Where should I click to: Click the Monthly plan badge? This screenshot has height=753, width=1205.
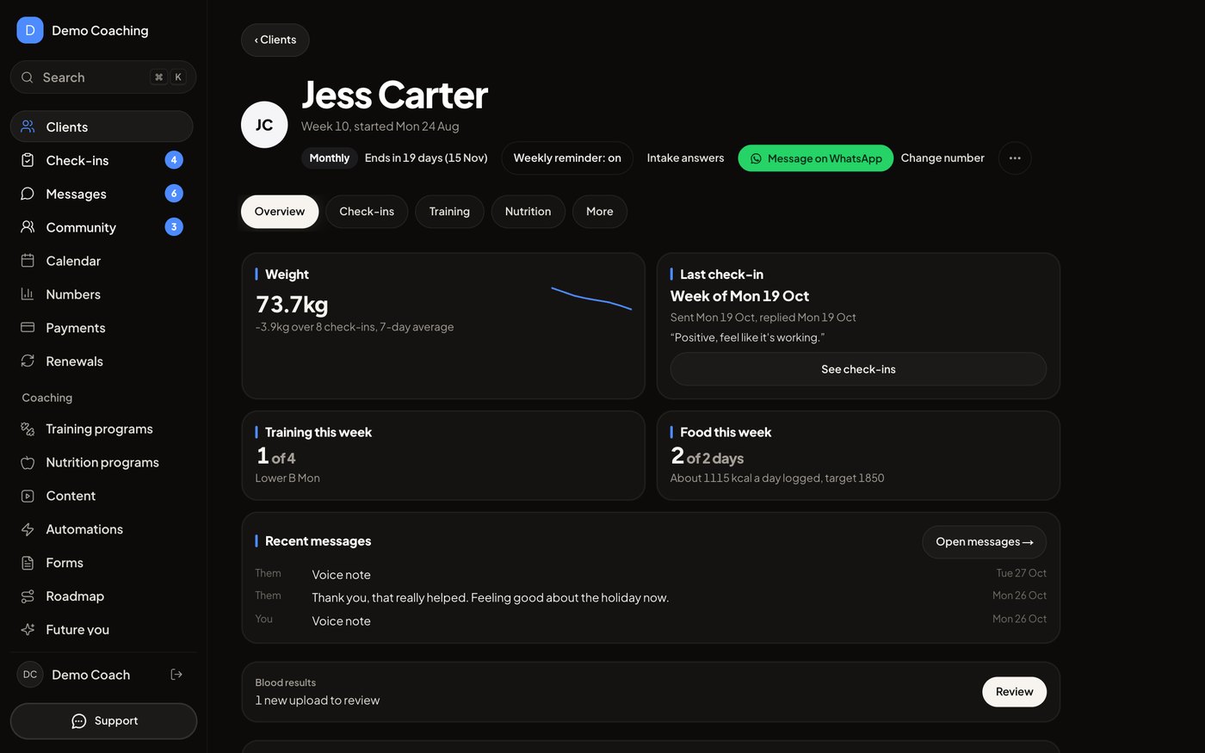click(330, 158)
